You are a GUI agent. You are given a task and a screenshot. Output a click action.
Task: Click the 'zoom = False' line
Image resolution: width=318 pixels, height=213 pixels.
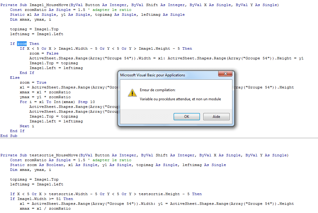click(44, 53)
